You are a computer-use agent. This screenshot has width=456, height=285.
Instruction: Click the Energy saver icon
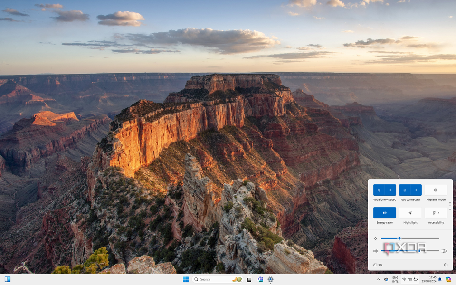coord(384,213)
